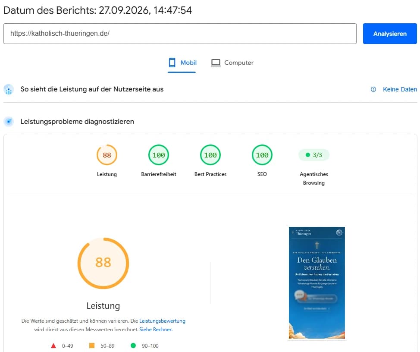This screenshot has width=420, height=352.
Task: Click the report date heading text
Action: (97, 10)
